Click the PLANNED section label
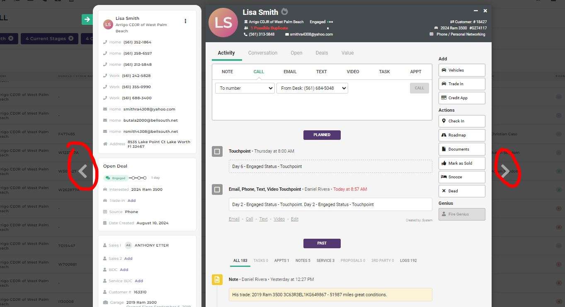 [x=322, y=135]
